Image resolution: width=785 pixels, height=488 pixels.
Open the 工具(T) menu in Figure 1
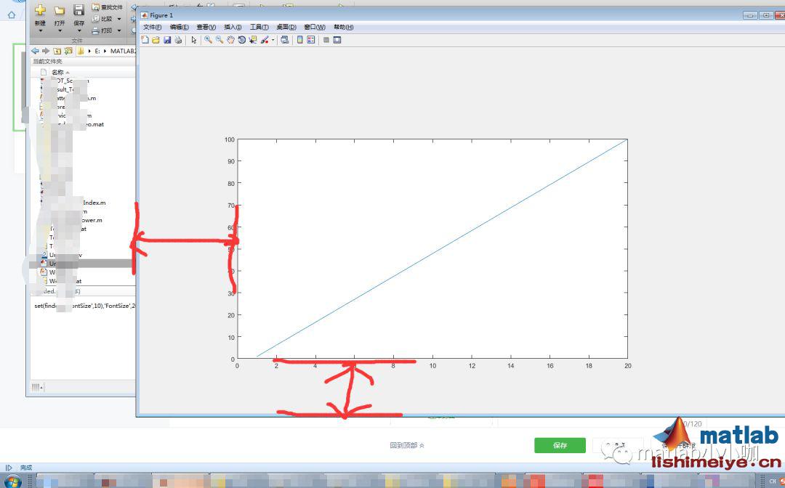(259, 27)
